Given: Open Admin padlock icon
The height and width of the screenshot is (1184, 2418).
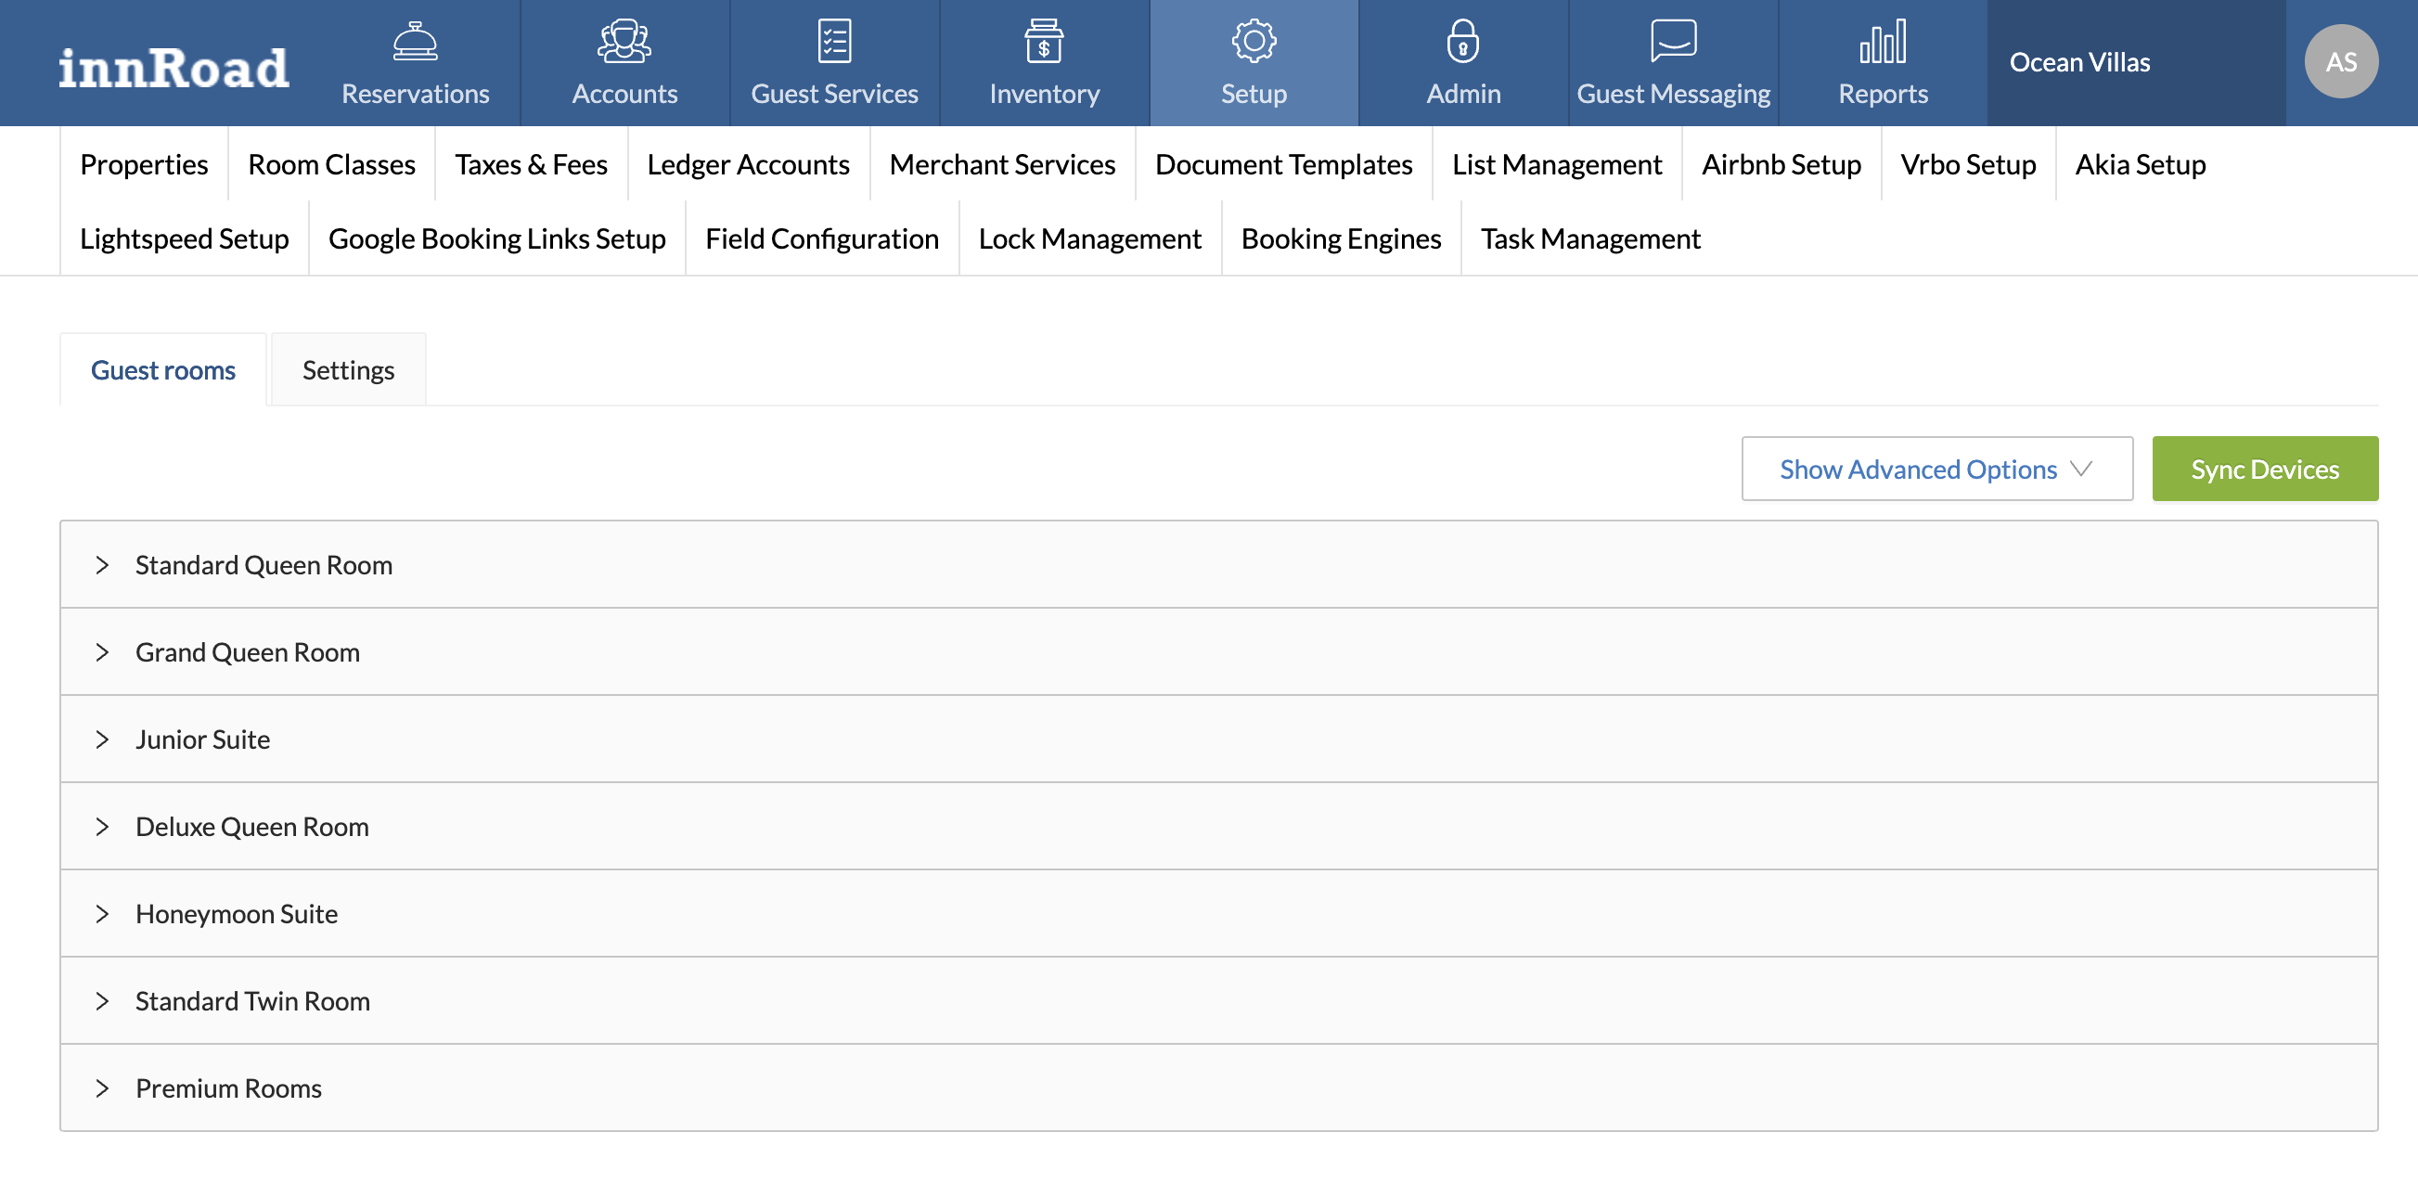Looking at the screenshot, I should pyautogui.click(x=1462, y=42).
